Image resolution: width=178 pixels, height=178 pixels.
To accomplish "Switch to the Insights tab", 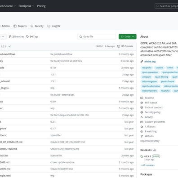I will tap(54, 26).
